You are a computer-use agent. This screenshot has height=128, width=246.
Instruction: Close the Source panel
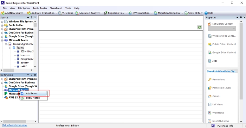coord(35,17)
